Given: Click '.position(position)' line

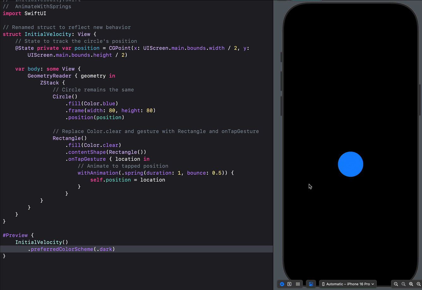Looking at the screenshot, I should (x=95, y=117).
